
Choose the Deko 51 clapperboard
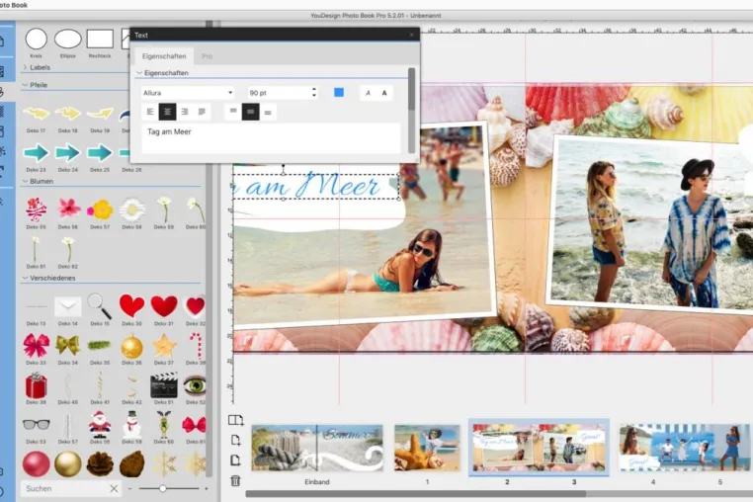tap(164, 385)
